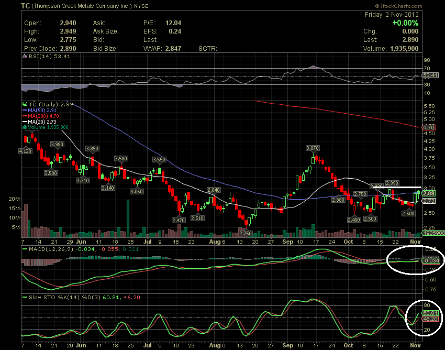The image size is (445, 350).
Task: Click the header Volume value 1,935,900
Action: click(404, 49)
